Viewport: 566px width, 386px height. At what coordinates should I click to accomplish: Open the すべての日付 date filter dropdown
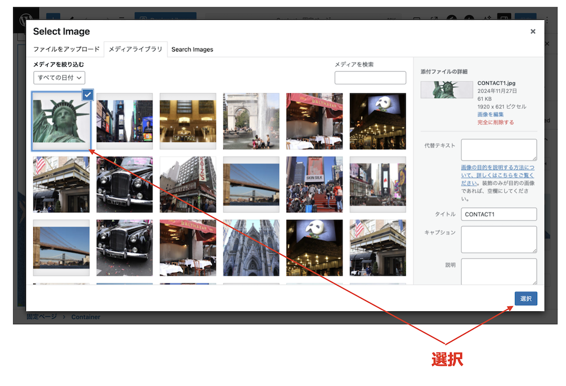coord(59,78)
